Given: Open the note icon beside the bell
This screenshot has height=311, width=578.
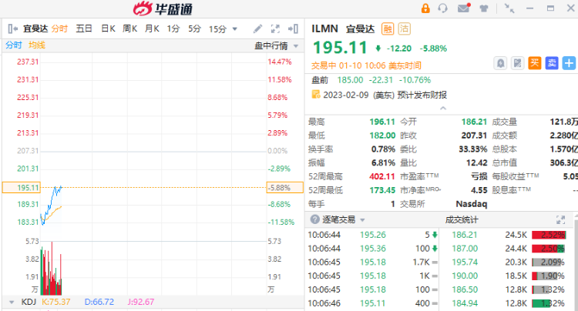Looking at the screenshot, I should click(517, 63).
